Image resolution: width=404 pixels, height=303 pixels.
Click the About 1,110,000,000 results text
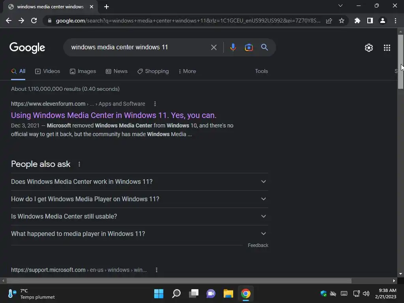(x=65, y=89)
